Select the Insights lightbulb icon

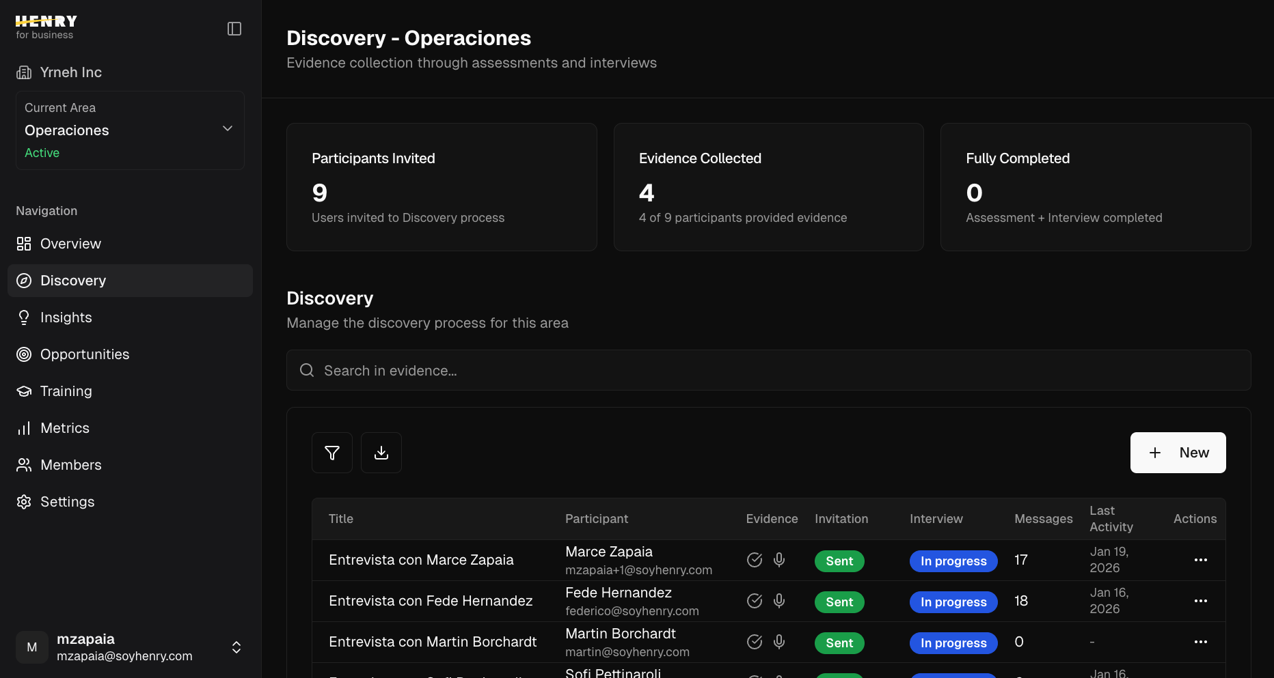coord(24,317)
